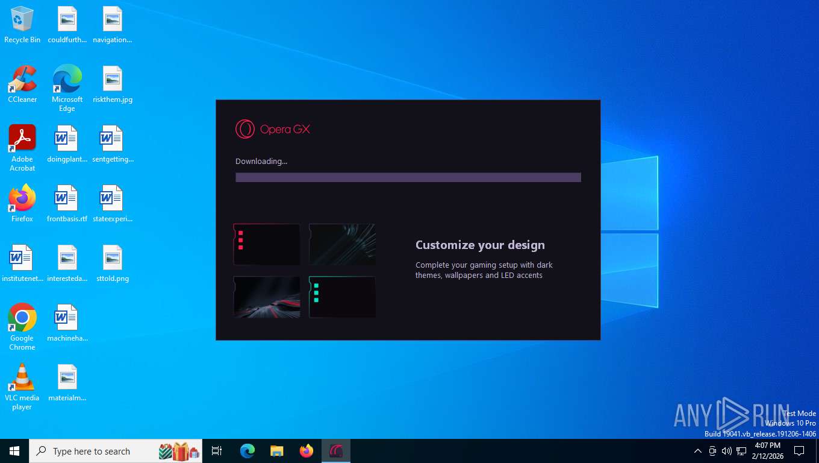Select the stateexperi... Word document icon
The height and width of the screenshot is (463, 819).
tap(113, 204)
